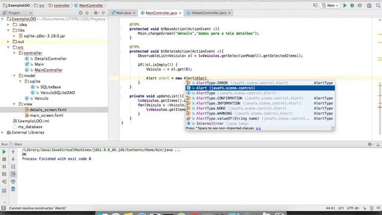Choose AlertType.WARNING suggestion
Image resolution: width=382 pixels, height=215 pixels.
click(260, 113)
